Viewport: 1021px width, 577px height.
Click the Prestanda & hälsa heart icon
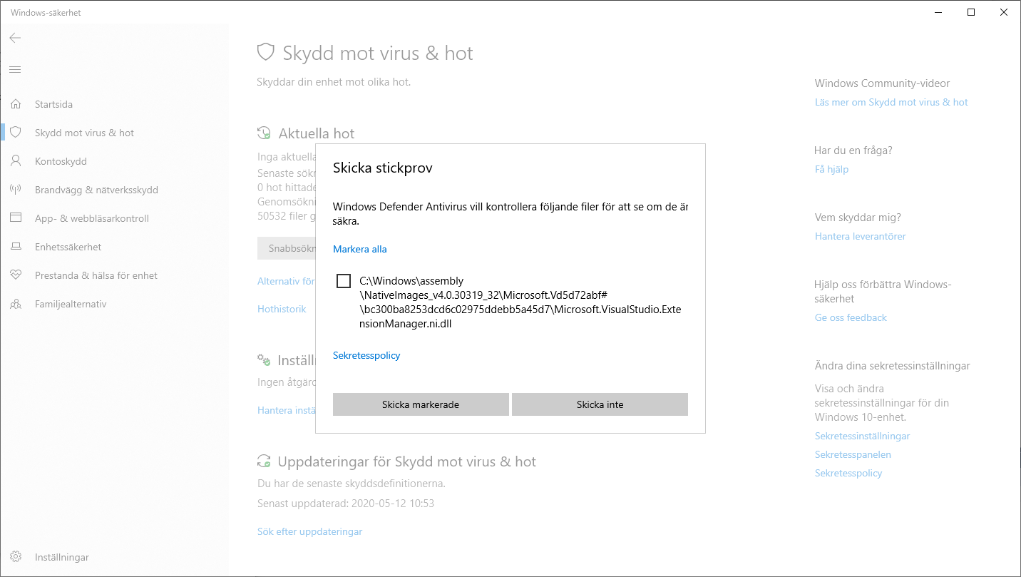[x=16, y=275]
